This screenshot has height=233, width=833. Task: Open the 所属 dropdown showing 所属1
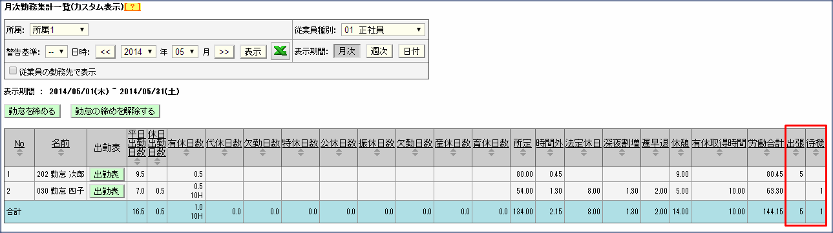coord(58,29)
